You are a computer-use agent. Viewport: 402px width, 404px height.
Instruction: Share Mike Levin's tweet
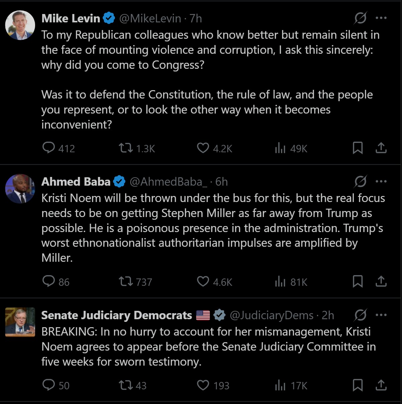click(381, 148)
